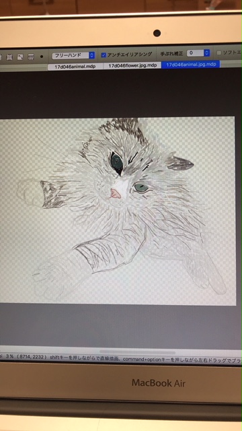Screen dimensions: 242x431
Task: Enable the diagonal line snap icon
Action: click(20, 57)
